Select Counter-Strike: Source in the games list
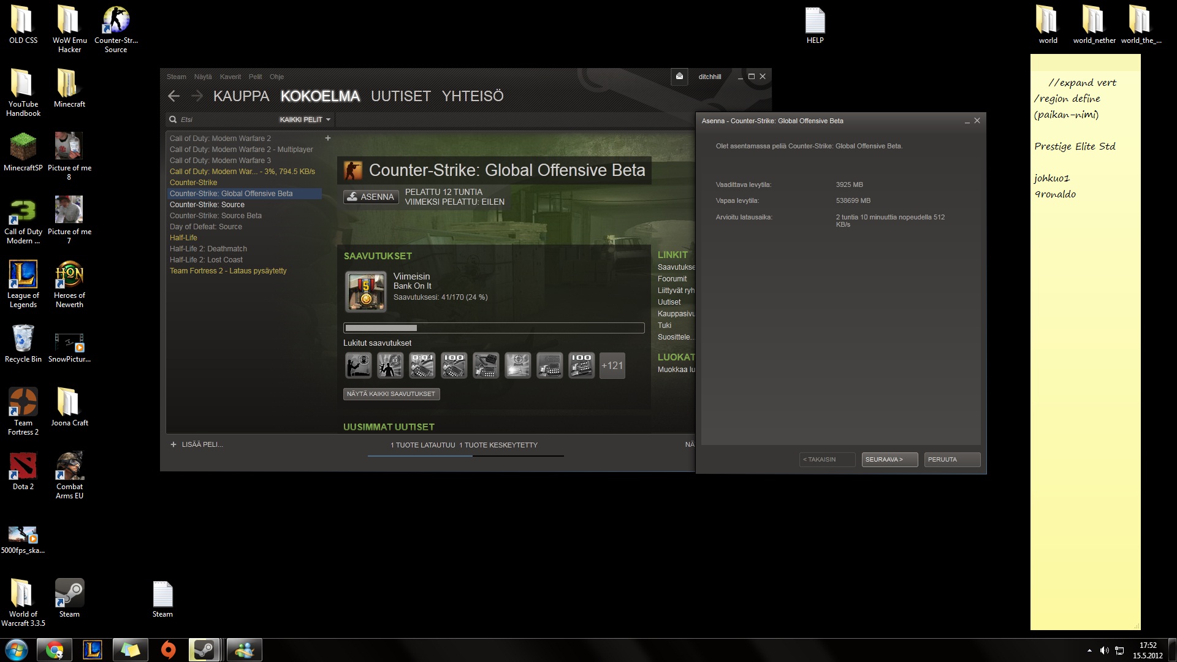The height and width of the screenshot is (662, 1177). point(207,205)
